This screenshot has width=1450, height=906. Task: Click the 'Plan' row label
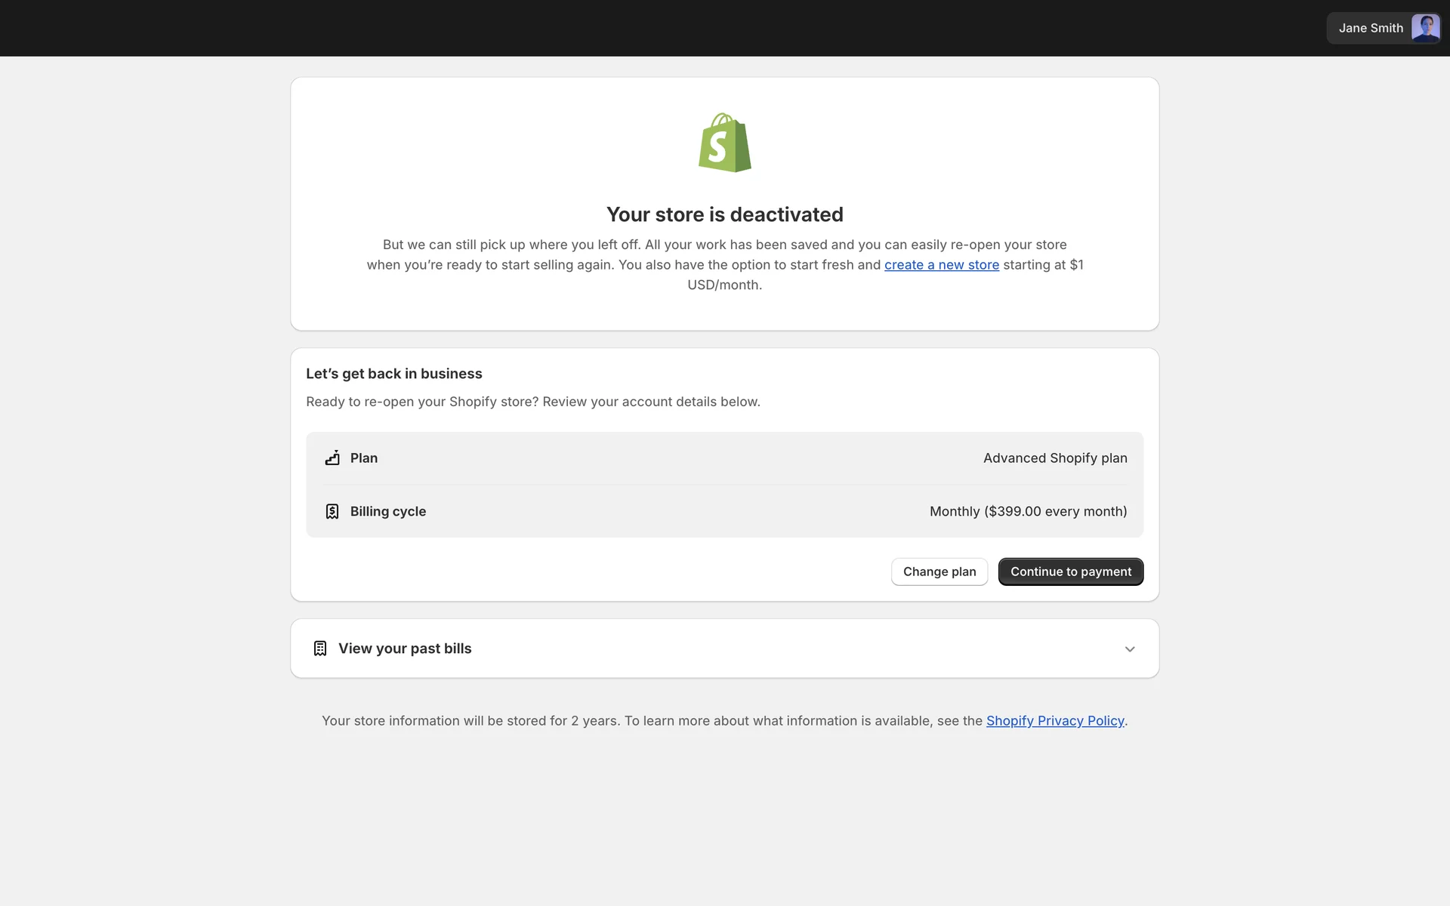[x=364, y=458]
